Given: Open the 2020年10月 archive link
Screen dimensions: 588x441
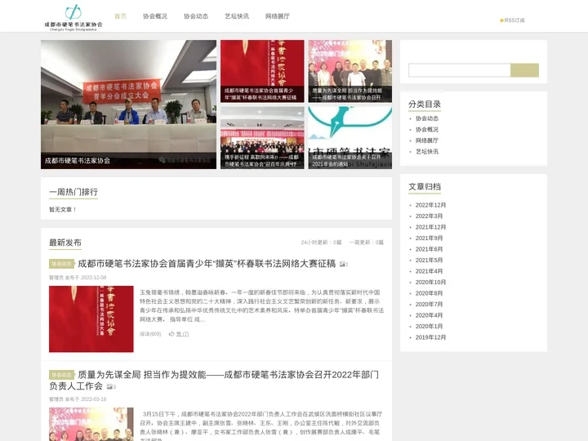Looking at the screenshot, I should pyautogui.click(x=430, y=283).
